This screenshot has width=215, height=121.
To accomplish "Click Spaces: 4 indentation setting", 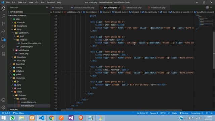I will pyautogui.click(x=154, y=113).
